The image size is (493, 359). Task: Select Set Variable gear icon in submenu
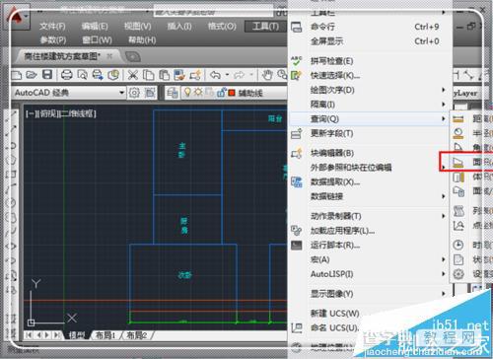458,274
